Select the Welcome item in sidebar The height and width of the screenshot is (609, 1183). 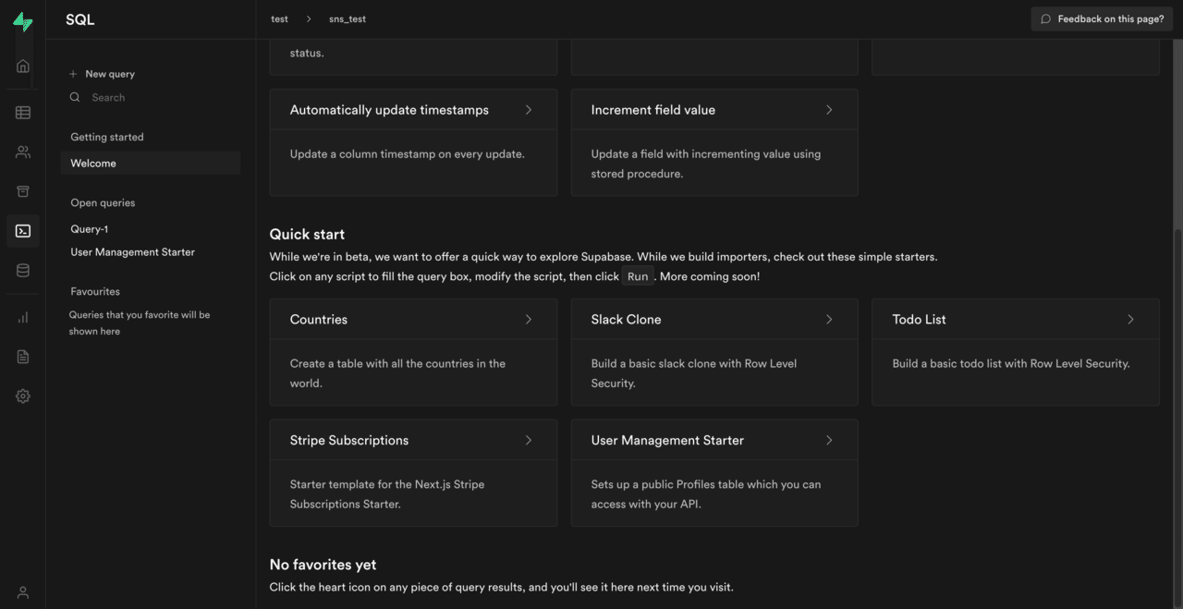93,164
